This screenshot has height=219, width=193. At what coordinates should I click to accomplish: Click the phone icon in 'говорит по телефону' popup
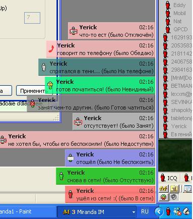[51, 49]
